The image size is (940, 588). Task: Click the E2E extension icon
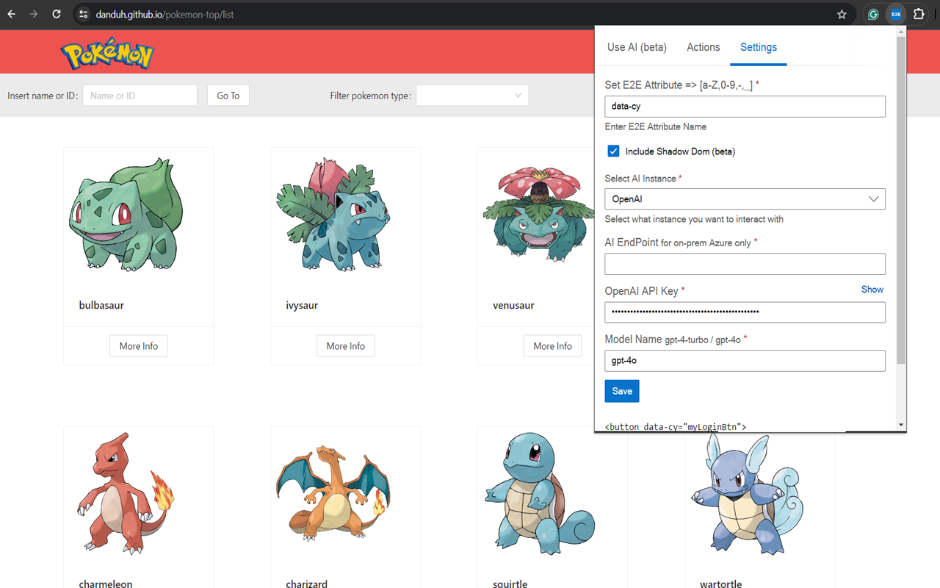[x=896, y=14]
